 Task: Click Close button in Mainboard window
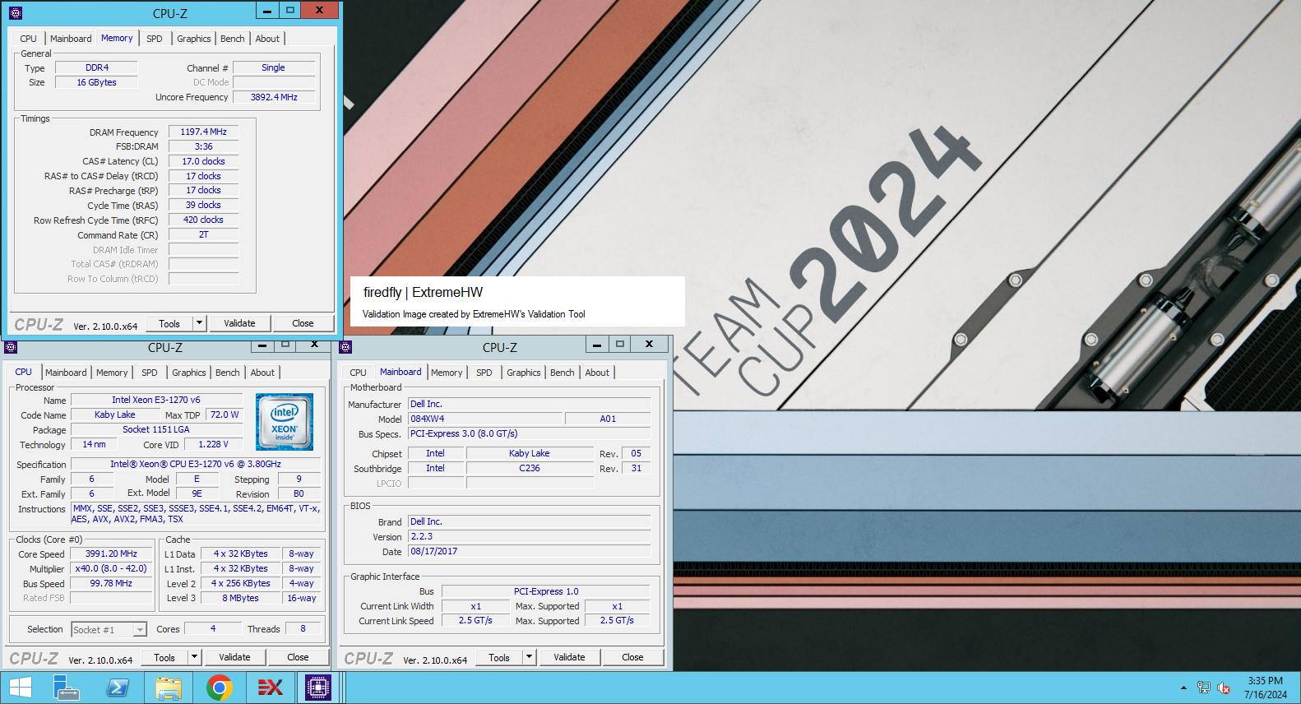632,657
